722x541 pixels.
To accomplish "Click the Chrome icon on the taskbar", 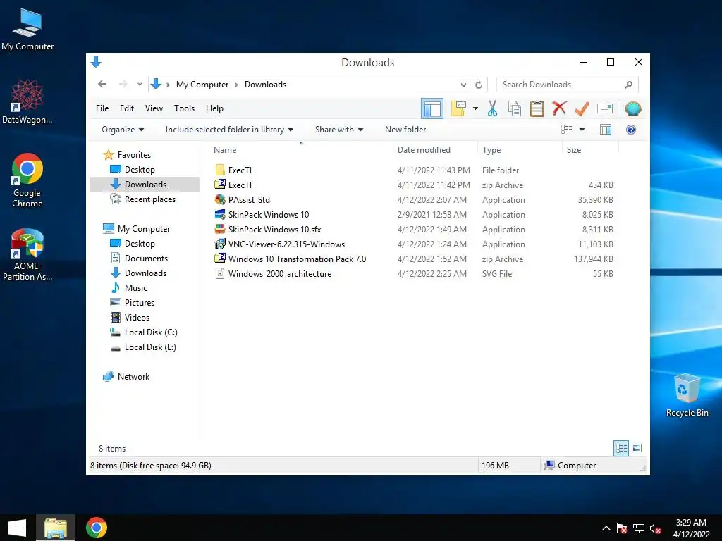I will click(x=96, y=528).
